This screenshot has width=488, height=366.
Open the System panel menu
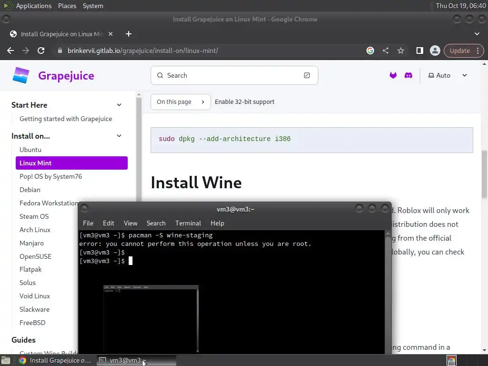click(93, 6)
